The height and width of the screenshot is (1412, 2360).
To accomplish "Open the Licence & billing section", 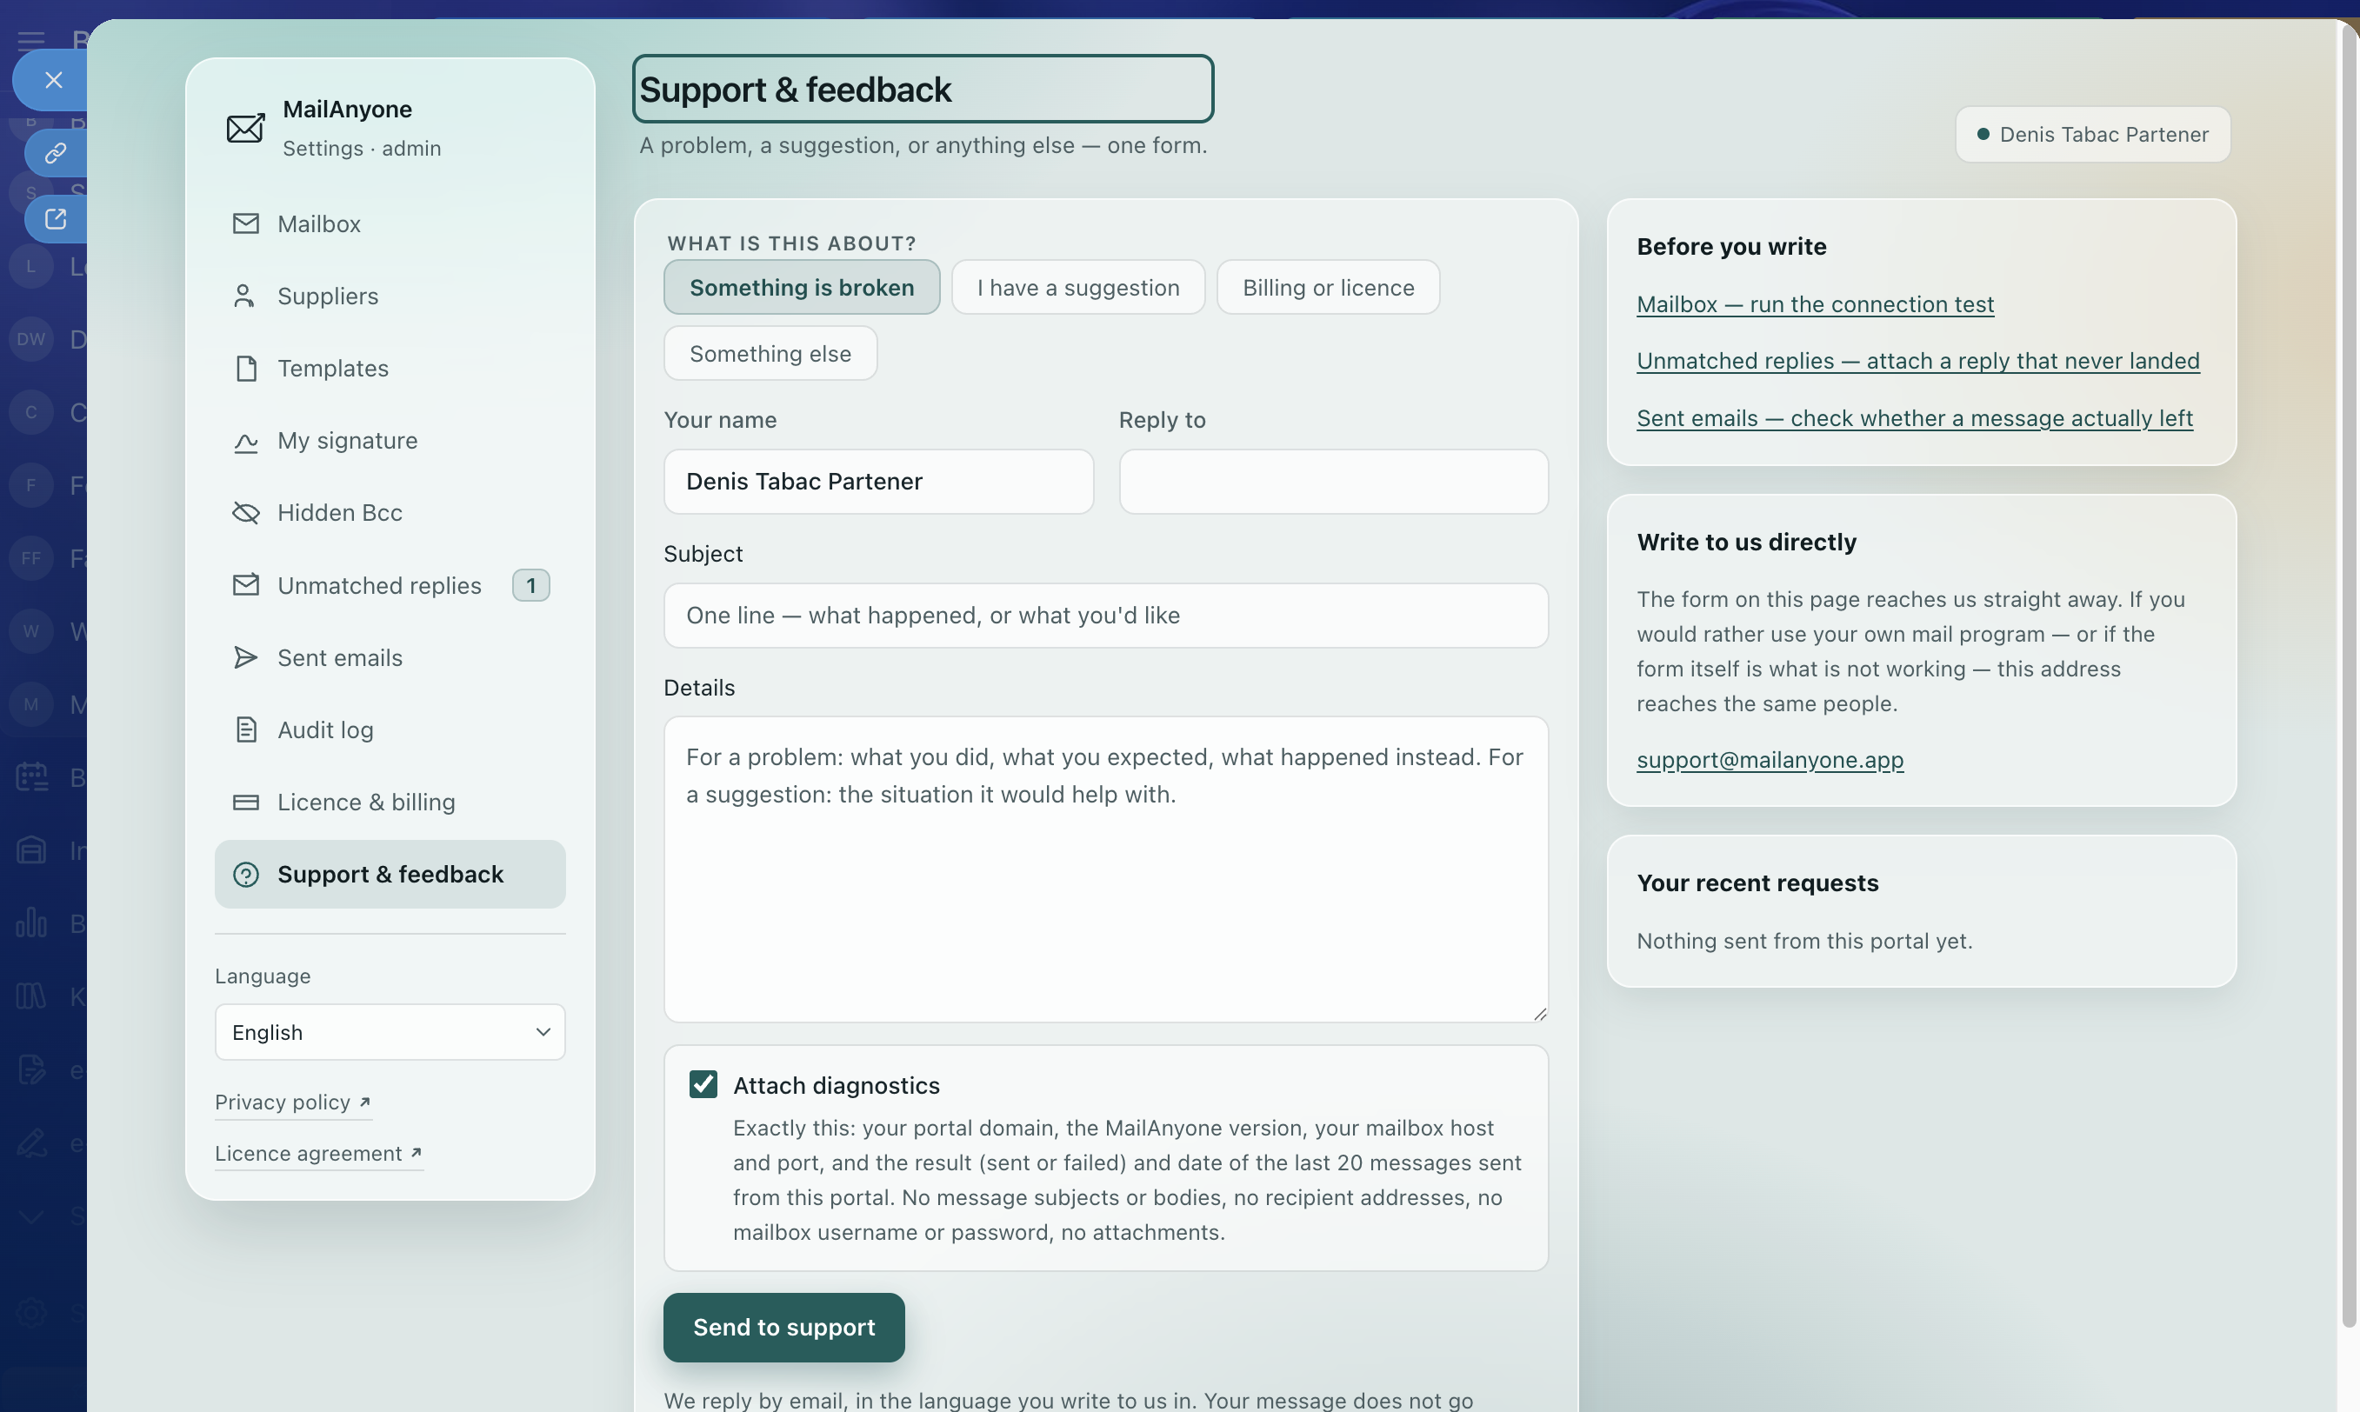I will tap(390, 803).
